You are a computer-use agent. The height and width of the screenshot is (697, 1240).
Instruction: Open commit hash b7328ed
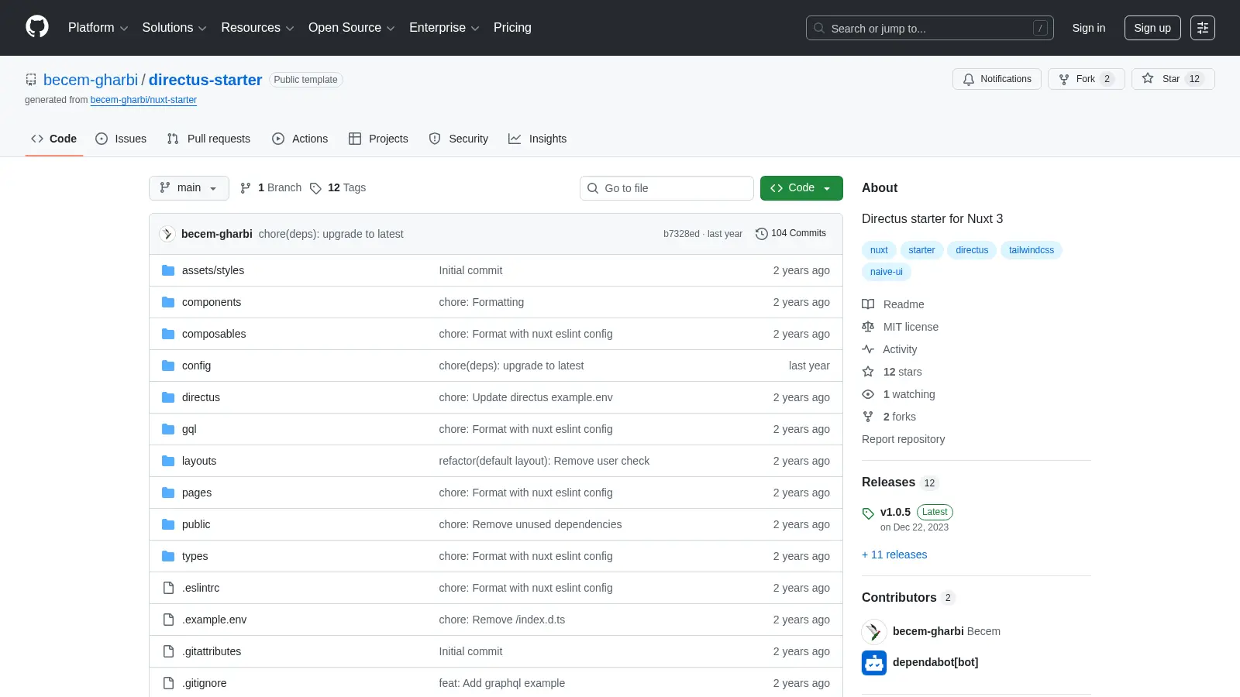tap(681, 234)
